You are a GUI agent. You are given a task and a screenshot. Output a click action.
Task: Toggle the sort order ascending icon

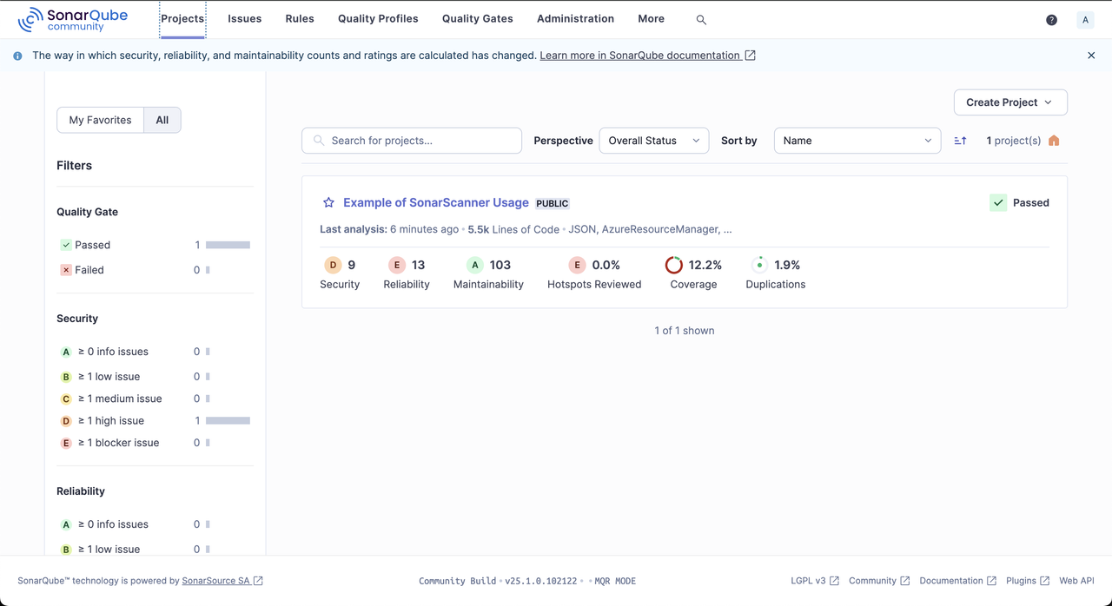tap(960, 141)
